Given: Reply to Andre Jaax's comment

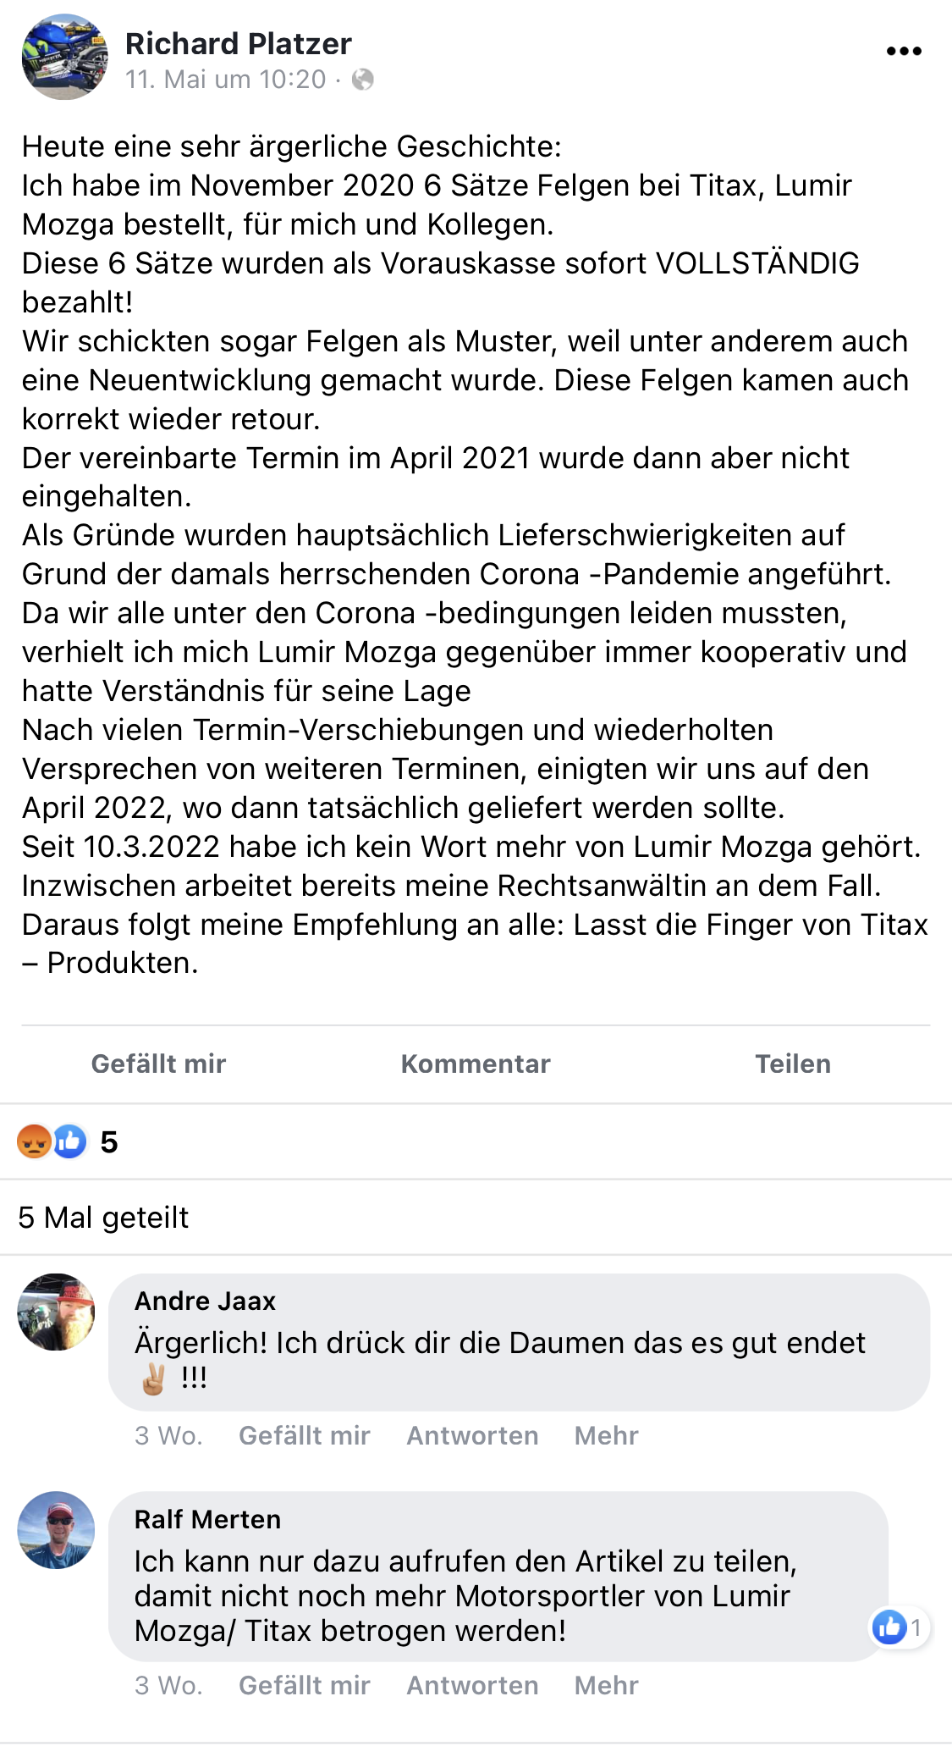Looking at the screenshot, I should (x=472, y=1435).
